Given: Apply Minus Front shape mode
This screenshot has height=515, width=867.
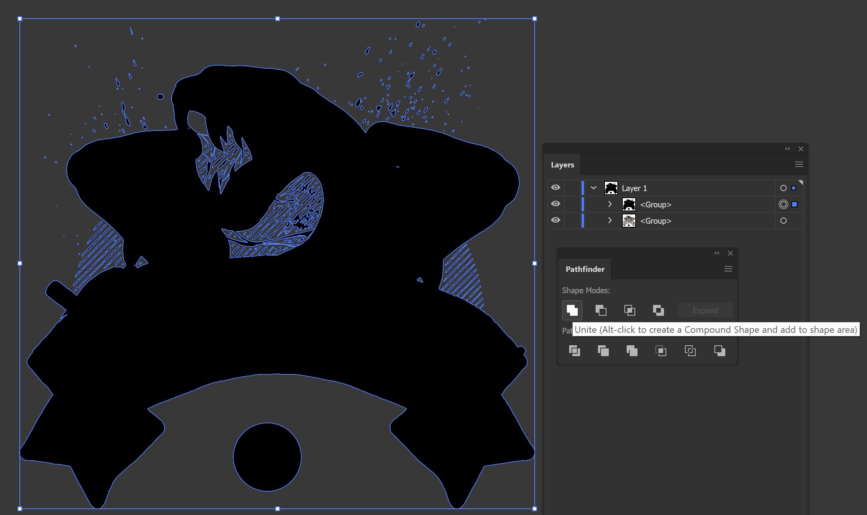Looking at the screenshot, I should pyautogui.click(x=601, y=310).
